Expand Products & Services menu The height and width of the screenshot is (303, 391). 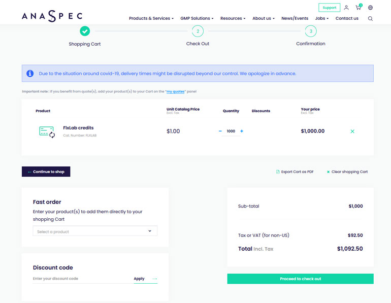(151, 18)
